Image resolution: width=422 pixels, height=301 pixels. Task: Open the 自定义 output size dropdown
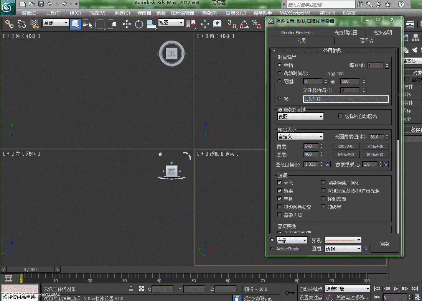(300, 137)
